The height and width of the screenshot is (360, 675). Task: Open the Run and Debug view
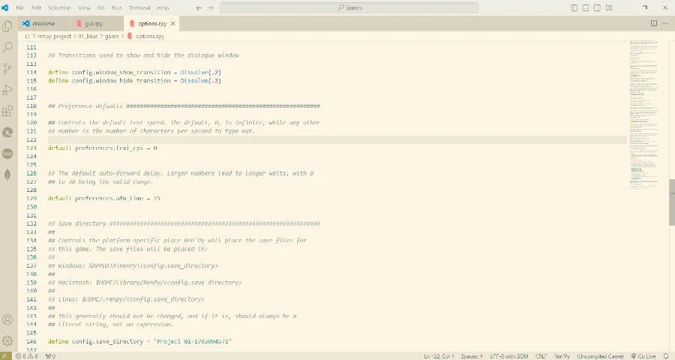click(7, 90)
